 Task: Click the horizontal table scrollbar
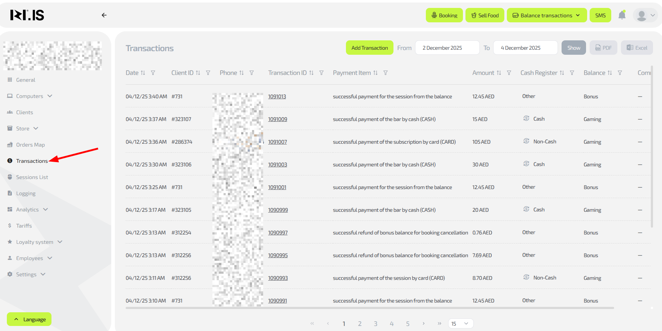click(369, 308)
